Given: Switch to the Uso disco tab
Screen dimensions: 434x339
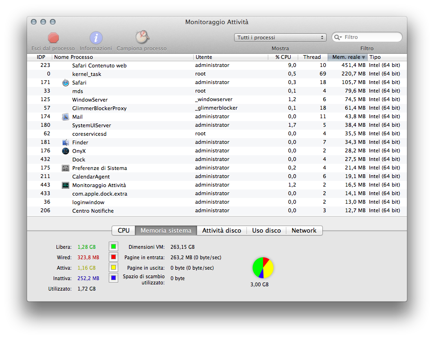Looking at the screenshot, I should [266, 231].
